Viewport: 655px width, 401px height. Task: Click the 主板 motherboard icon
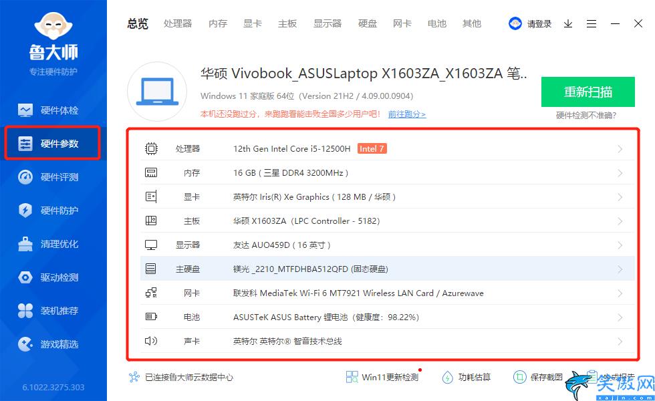tap(151, 221)
